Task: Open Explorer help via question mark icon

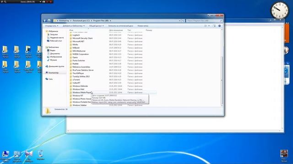Action: click(x=220, y=26)
